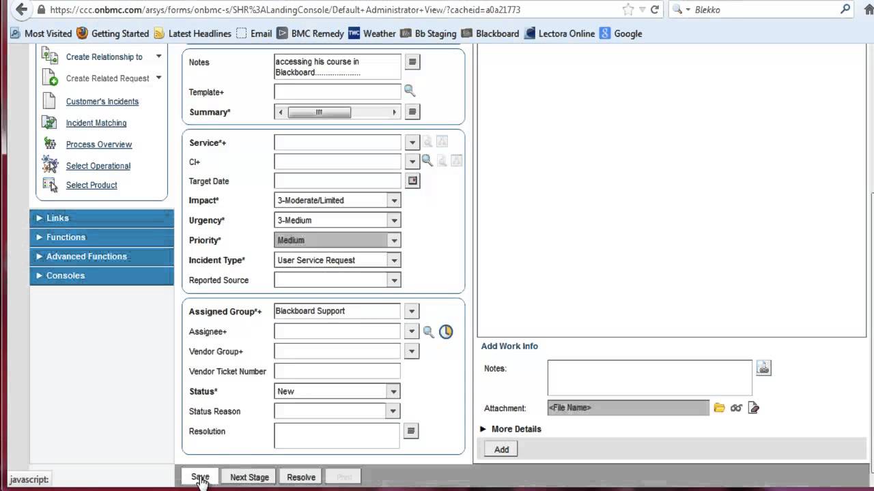
Task: Click the Create Related Request icon
Action: (x=49, y=78)
